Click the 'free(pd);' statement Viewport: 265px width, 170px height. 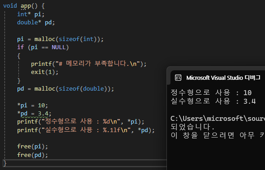[x=32, y=155]
